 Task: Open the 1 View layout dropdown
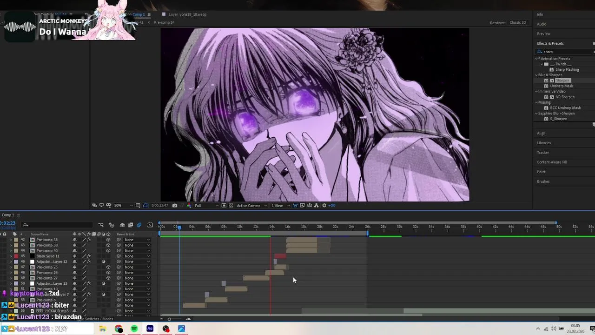pyautogui.click(x=280, y=205)
